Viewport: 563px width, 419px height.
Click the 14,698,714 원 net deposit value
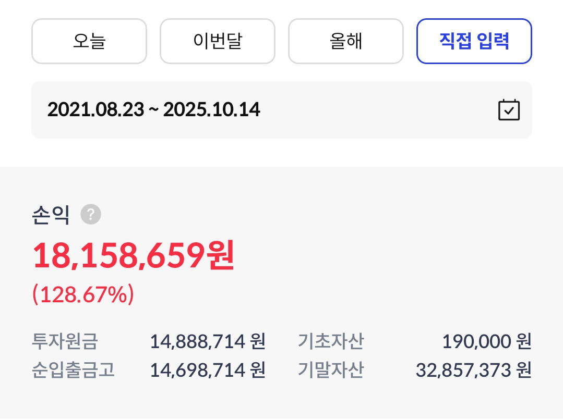(208, 371)
